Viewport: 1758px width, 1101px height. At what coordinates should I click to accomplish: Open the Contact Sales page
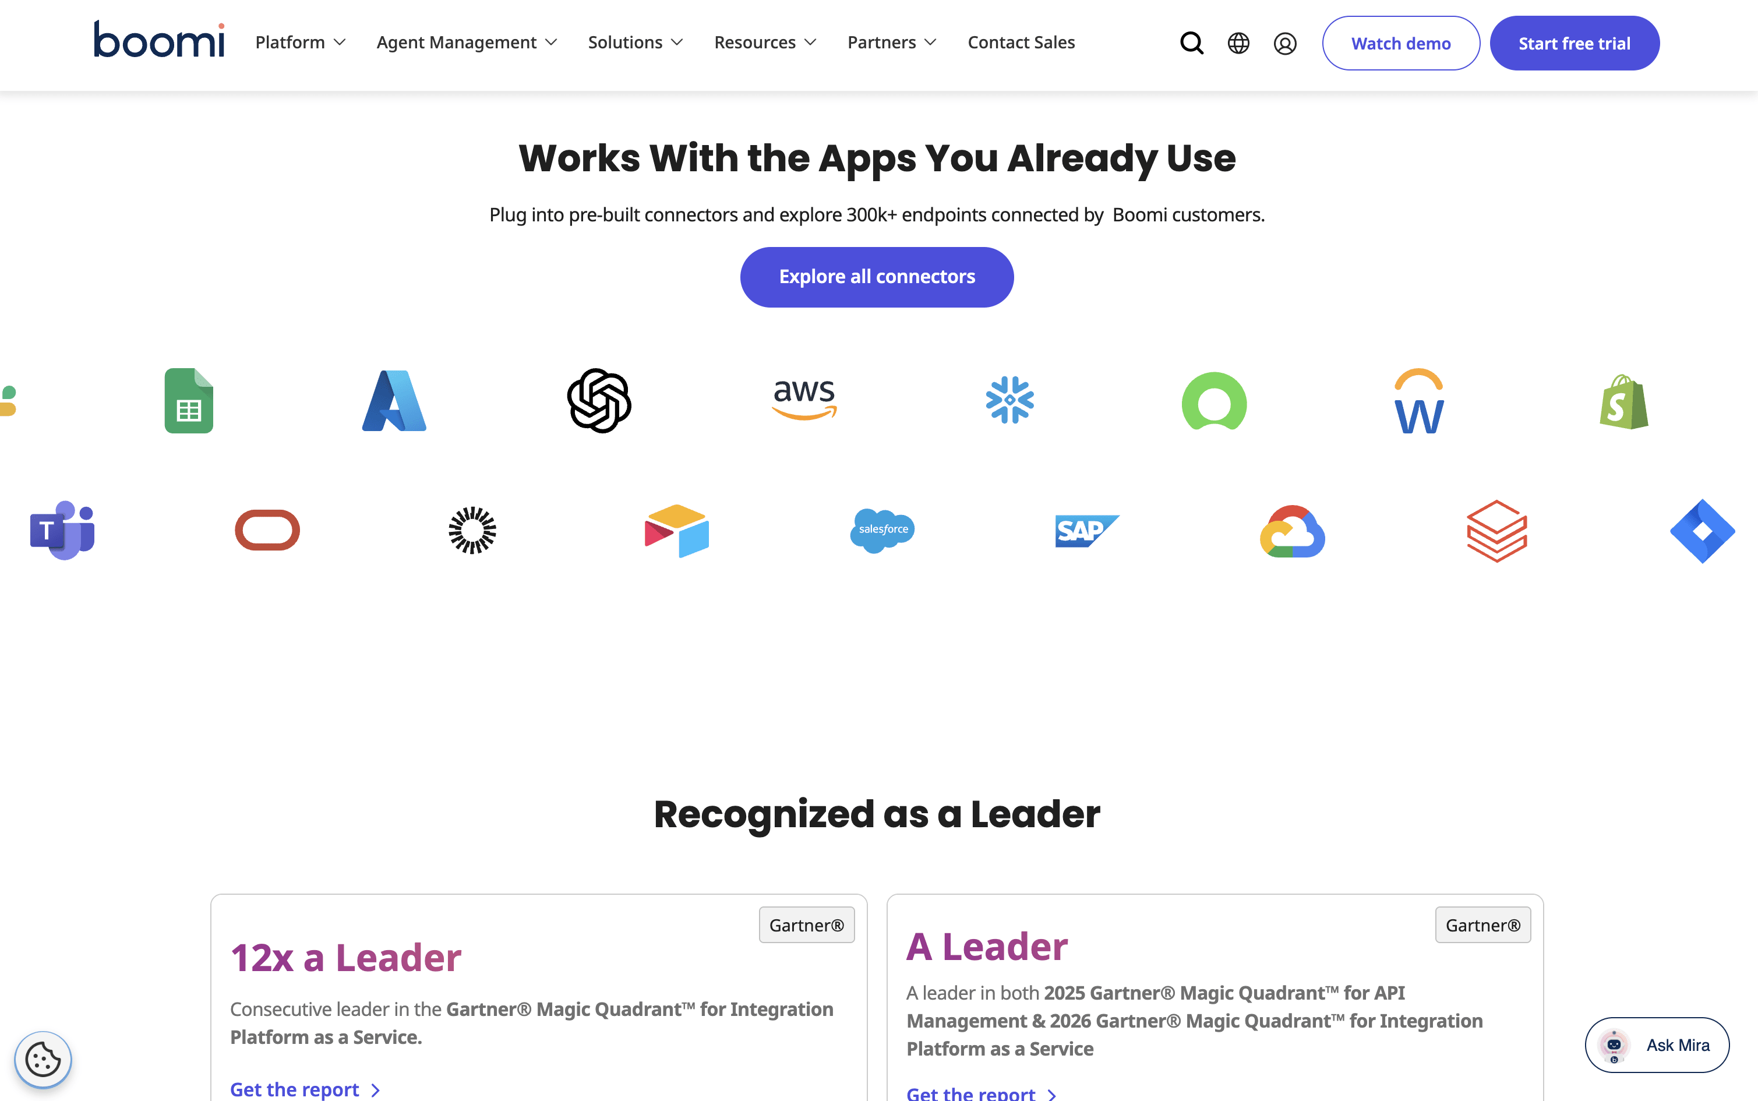1021,42
